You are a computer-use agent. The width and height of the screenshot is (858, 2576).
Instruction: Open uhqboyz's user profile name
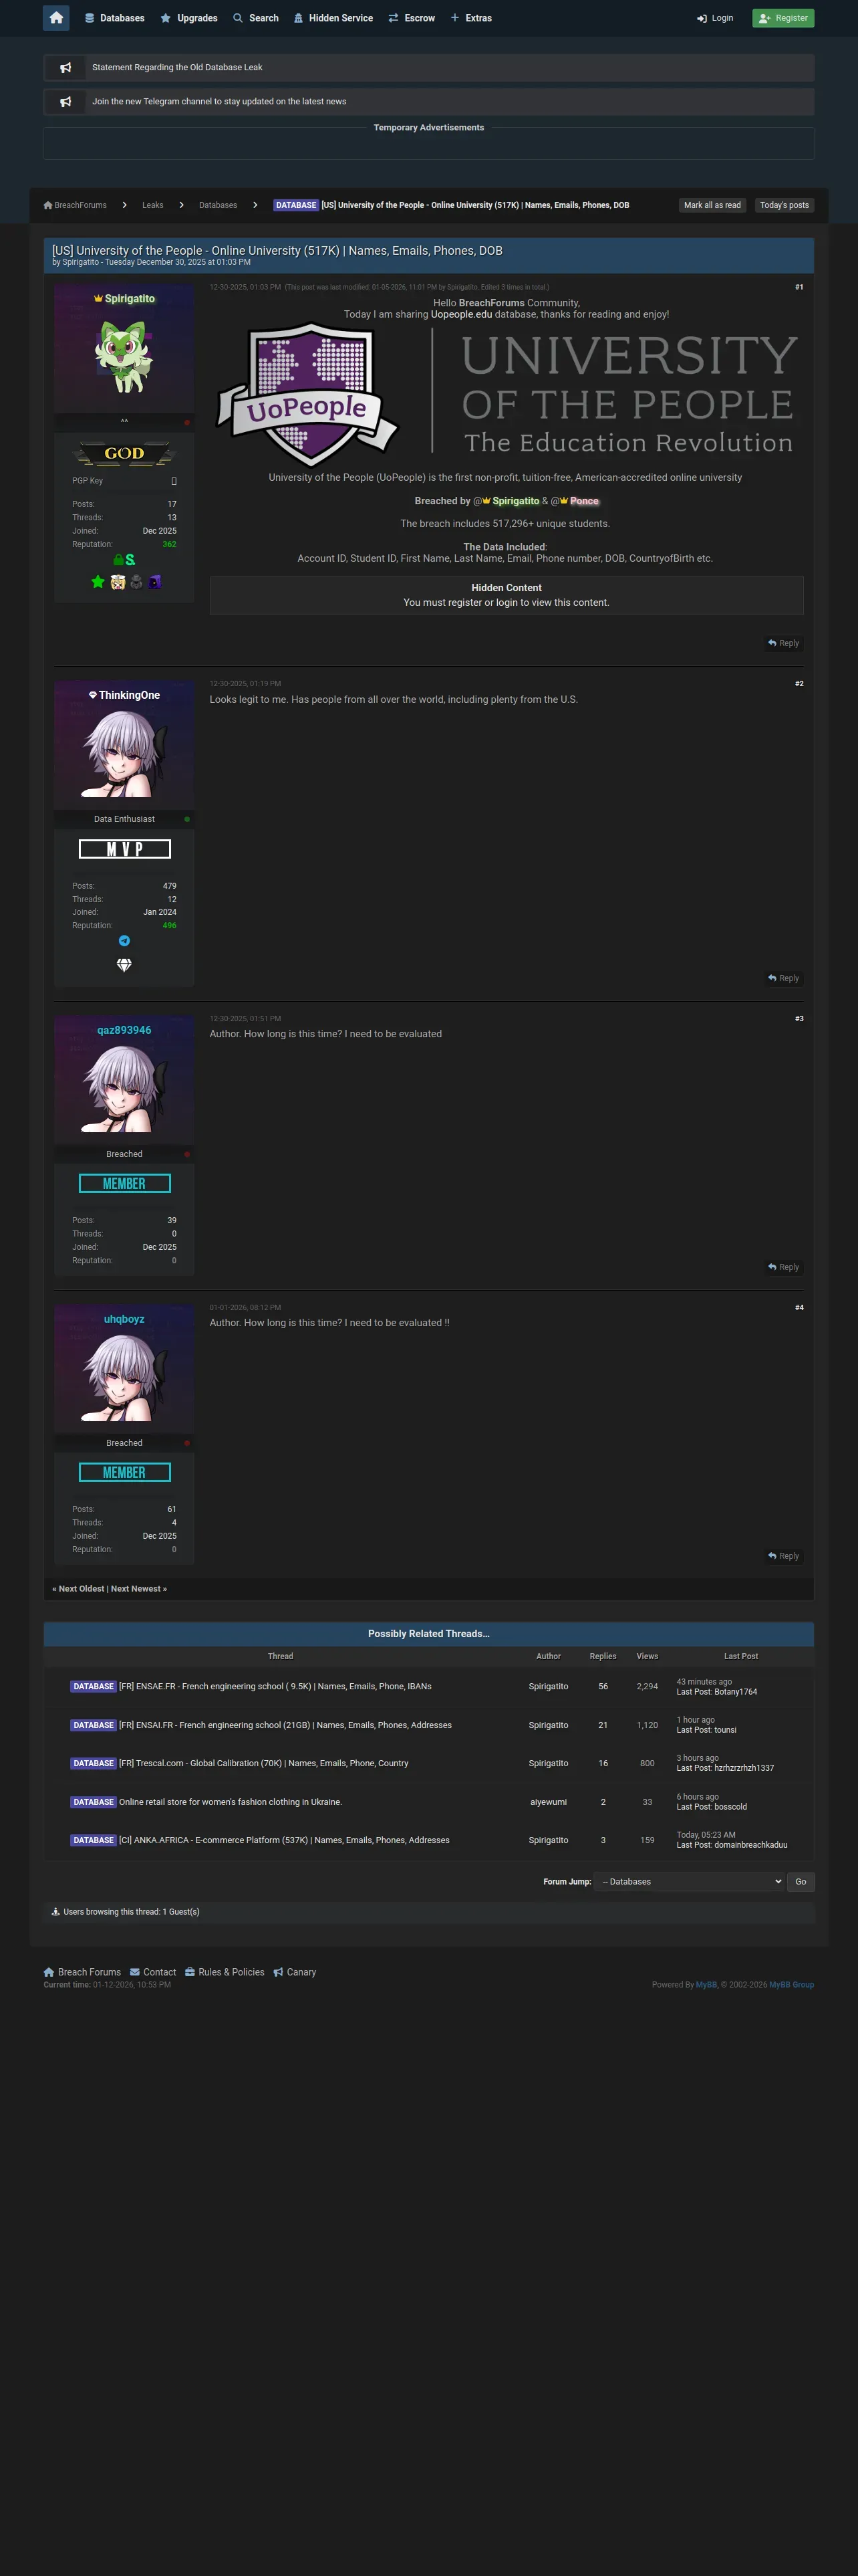(x=124, y=1319)
